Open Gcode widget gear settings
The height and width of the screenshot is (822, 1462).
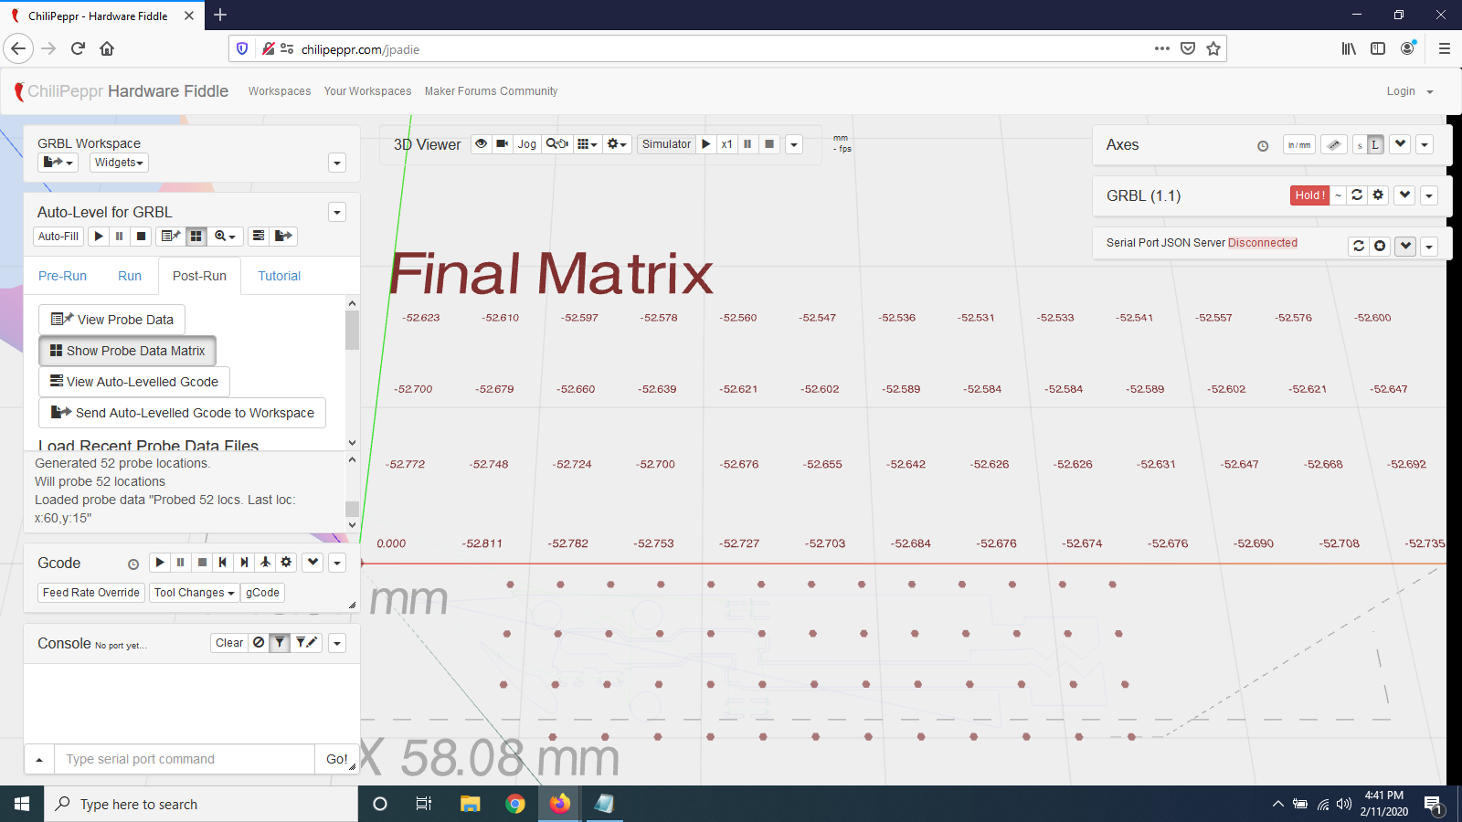286,563
